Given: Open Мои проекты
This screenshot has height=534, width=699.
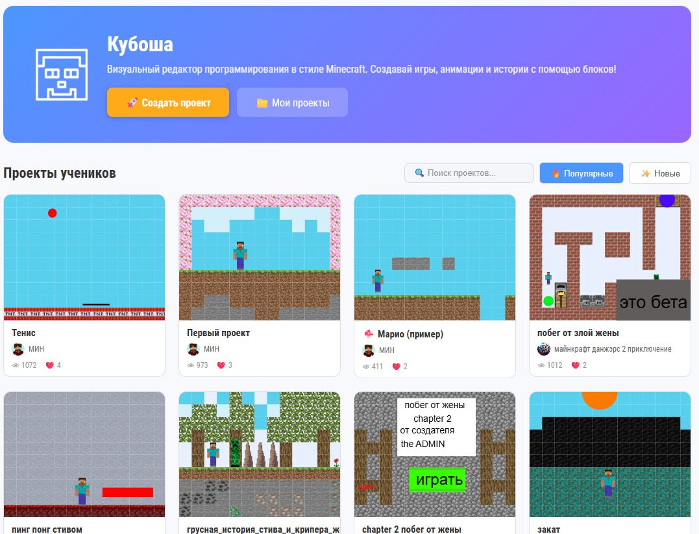Looking at the screenshot, I should [292, 103].
